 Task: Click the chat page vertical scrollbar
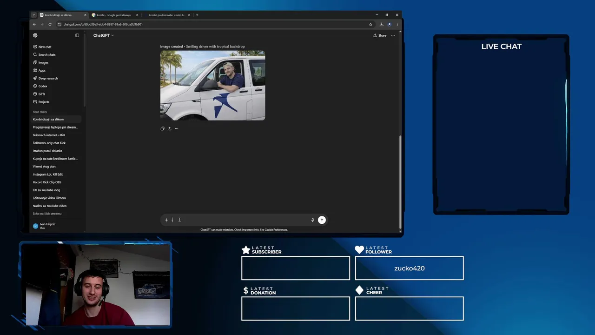400,182
